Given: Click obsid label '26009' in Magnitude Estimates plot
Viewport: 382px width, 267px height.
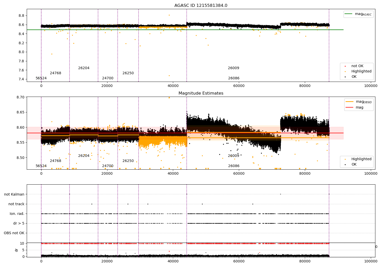Looking at the screenshot, I should (234, 156).
